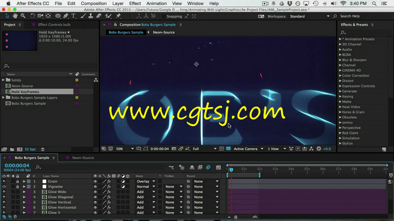Open the Composition menu
This screenshot has height=221, width=394.
(x=94, y=3)
